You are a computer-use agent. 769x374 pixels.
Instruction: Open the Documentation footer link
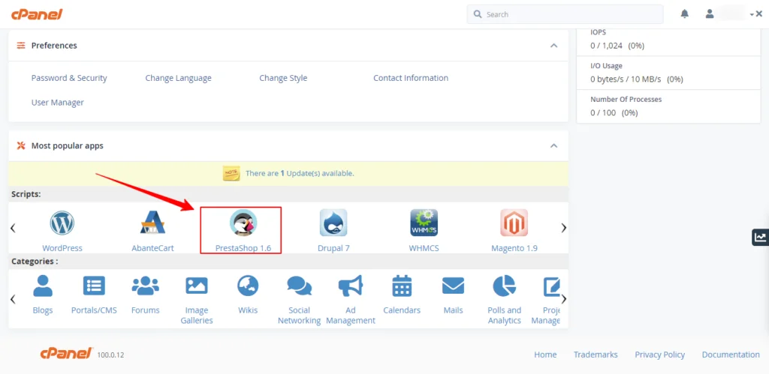730,355
